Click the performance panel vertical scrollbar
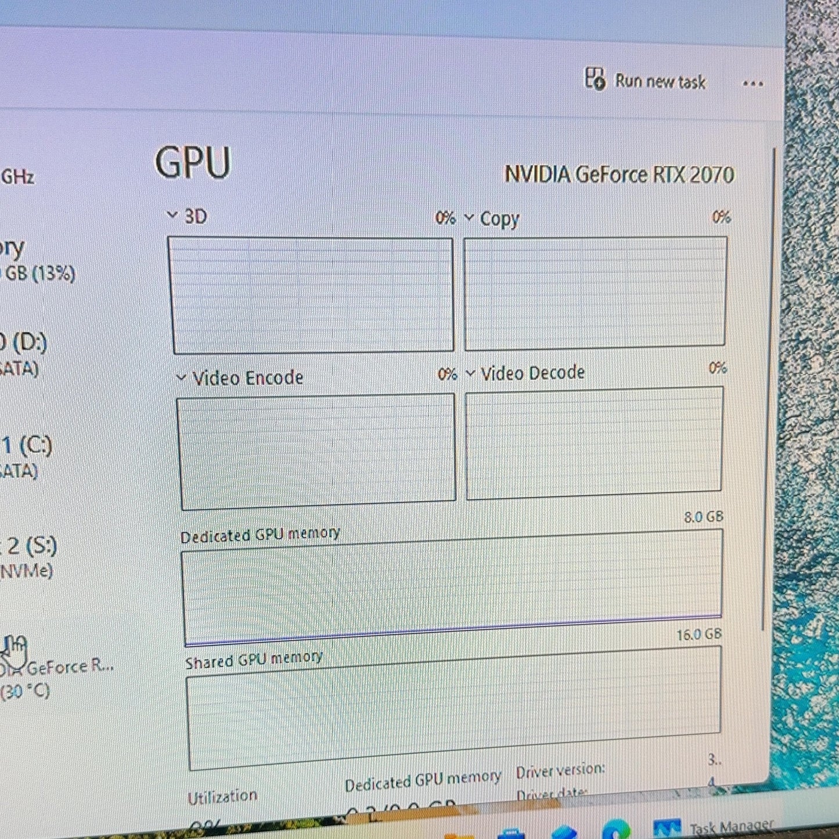 coord(769,389)
